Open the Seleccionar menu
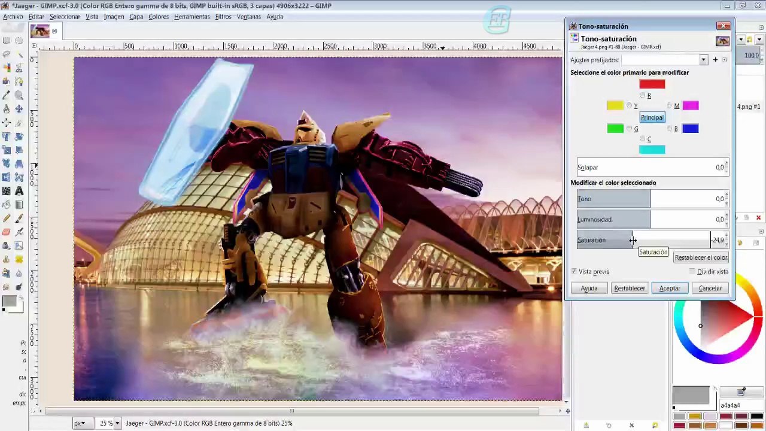Viewport: 766px width, 431px height. pos(65,17)
